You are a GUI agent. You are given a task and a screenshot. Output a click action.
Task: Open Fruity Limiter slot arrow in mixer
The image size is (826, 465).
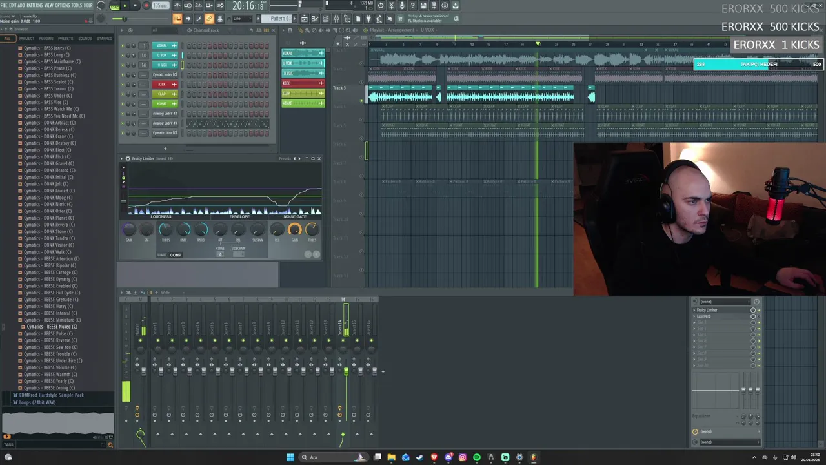click(694, 310)
